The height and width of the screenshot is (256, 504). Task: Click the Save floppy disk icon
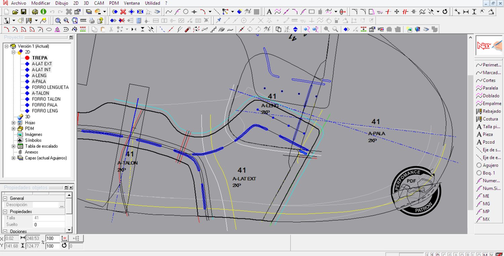(x=24, y=12)
